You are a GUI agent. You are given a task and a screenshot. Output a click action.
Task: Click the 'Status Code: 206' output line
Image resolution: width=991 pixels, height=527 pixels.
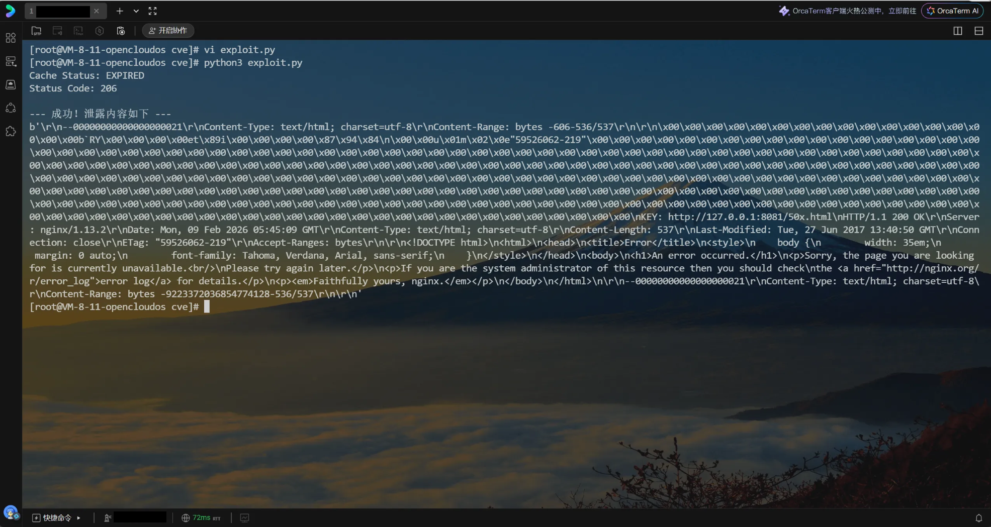point(73,88)
